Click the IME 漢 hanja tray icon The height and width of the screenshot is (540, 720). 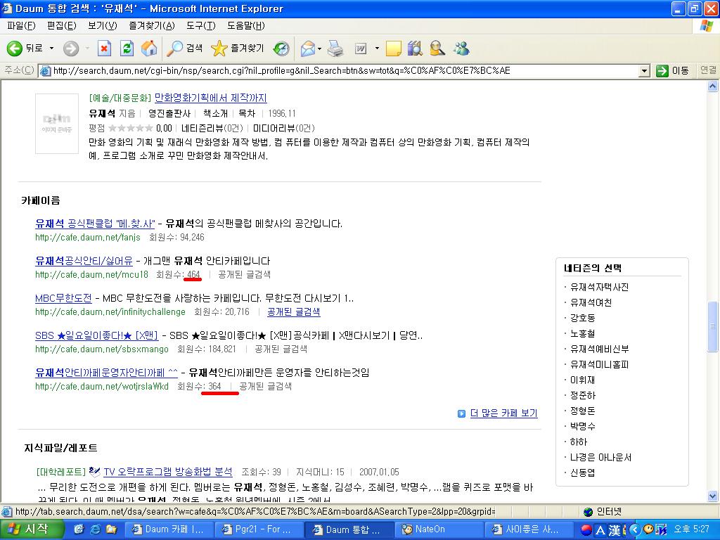click(x=615, y=530)
